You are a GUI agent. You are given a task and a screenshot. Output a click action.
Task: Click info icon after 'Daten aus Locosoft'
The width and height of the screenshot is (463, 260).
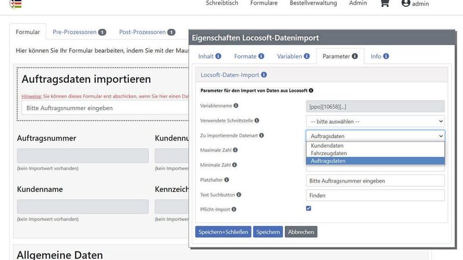coord(311,91)
